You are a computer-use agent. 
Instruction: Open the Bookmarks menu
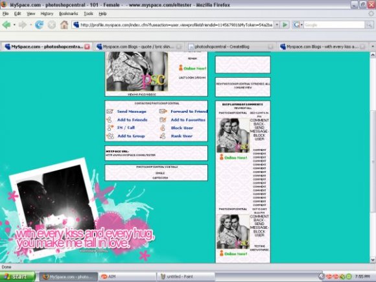(x=69, y=14)
